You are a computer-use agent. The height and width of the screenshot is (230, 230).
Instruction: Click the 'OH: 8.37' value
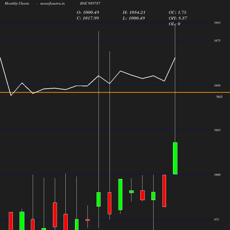click(x=178, y=18)
